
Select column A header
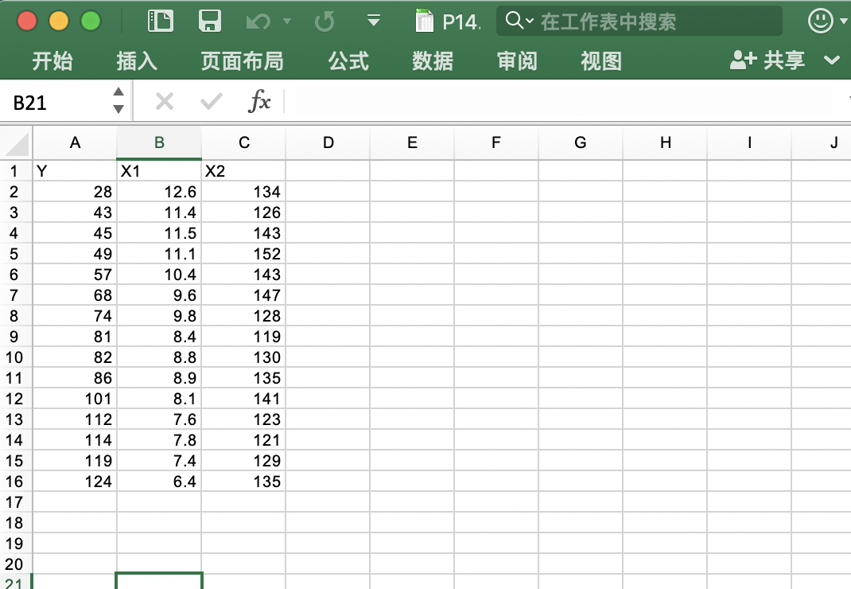75,143
